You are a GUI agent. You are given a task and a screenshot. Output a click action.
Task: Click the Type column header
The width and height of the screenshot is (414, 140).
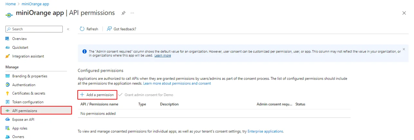click(x=142, y=104)
